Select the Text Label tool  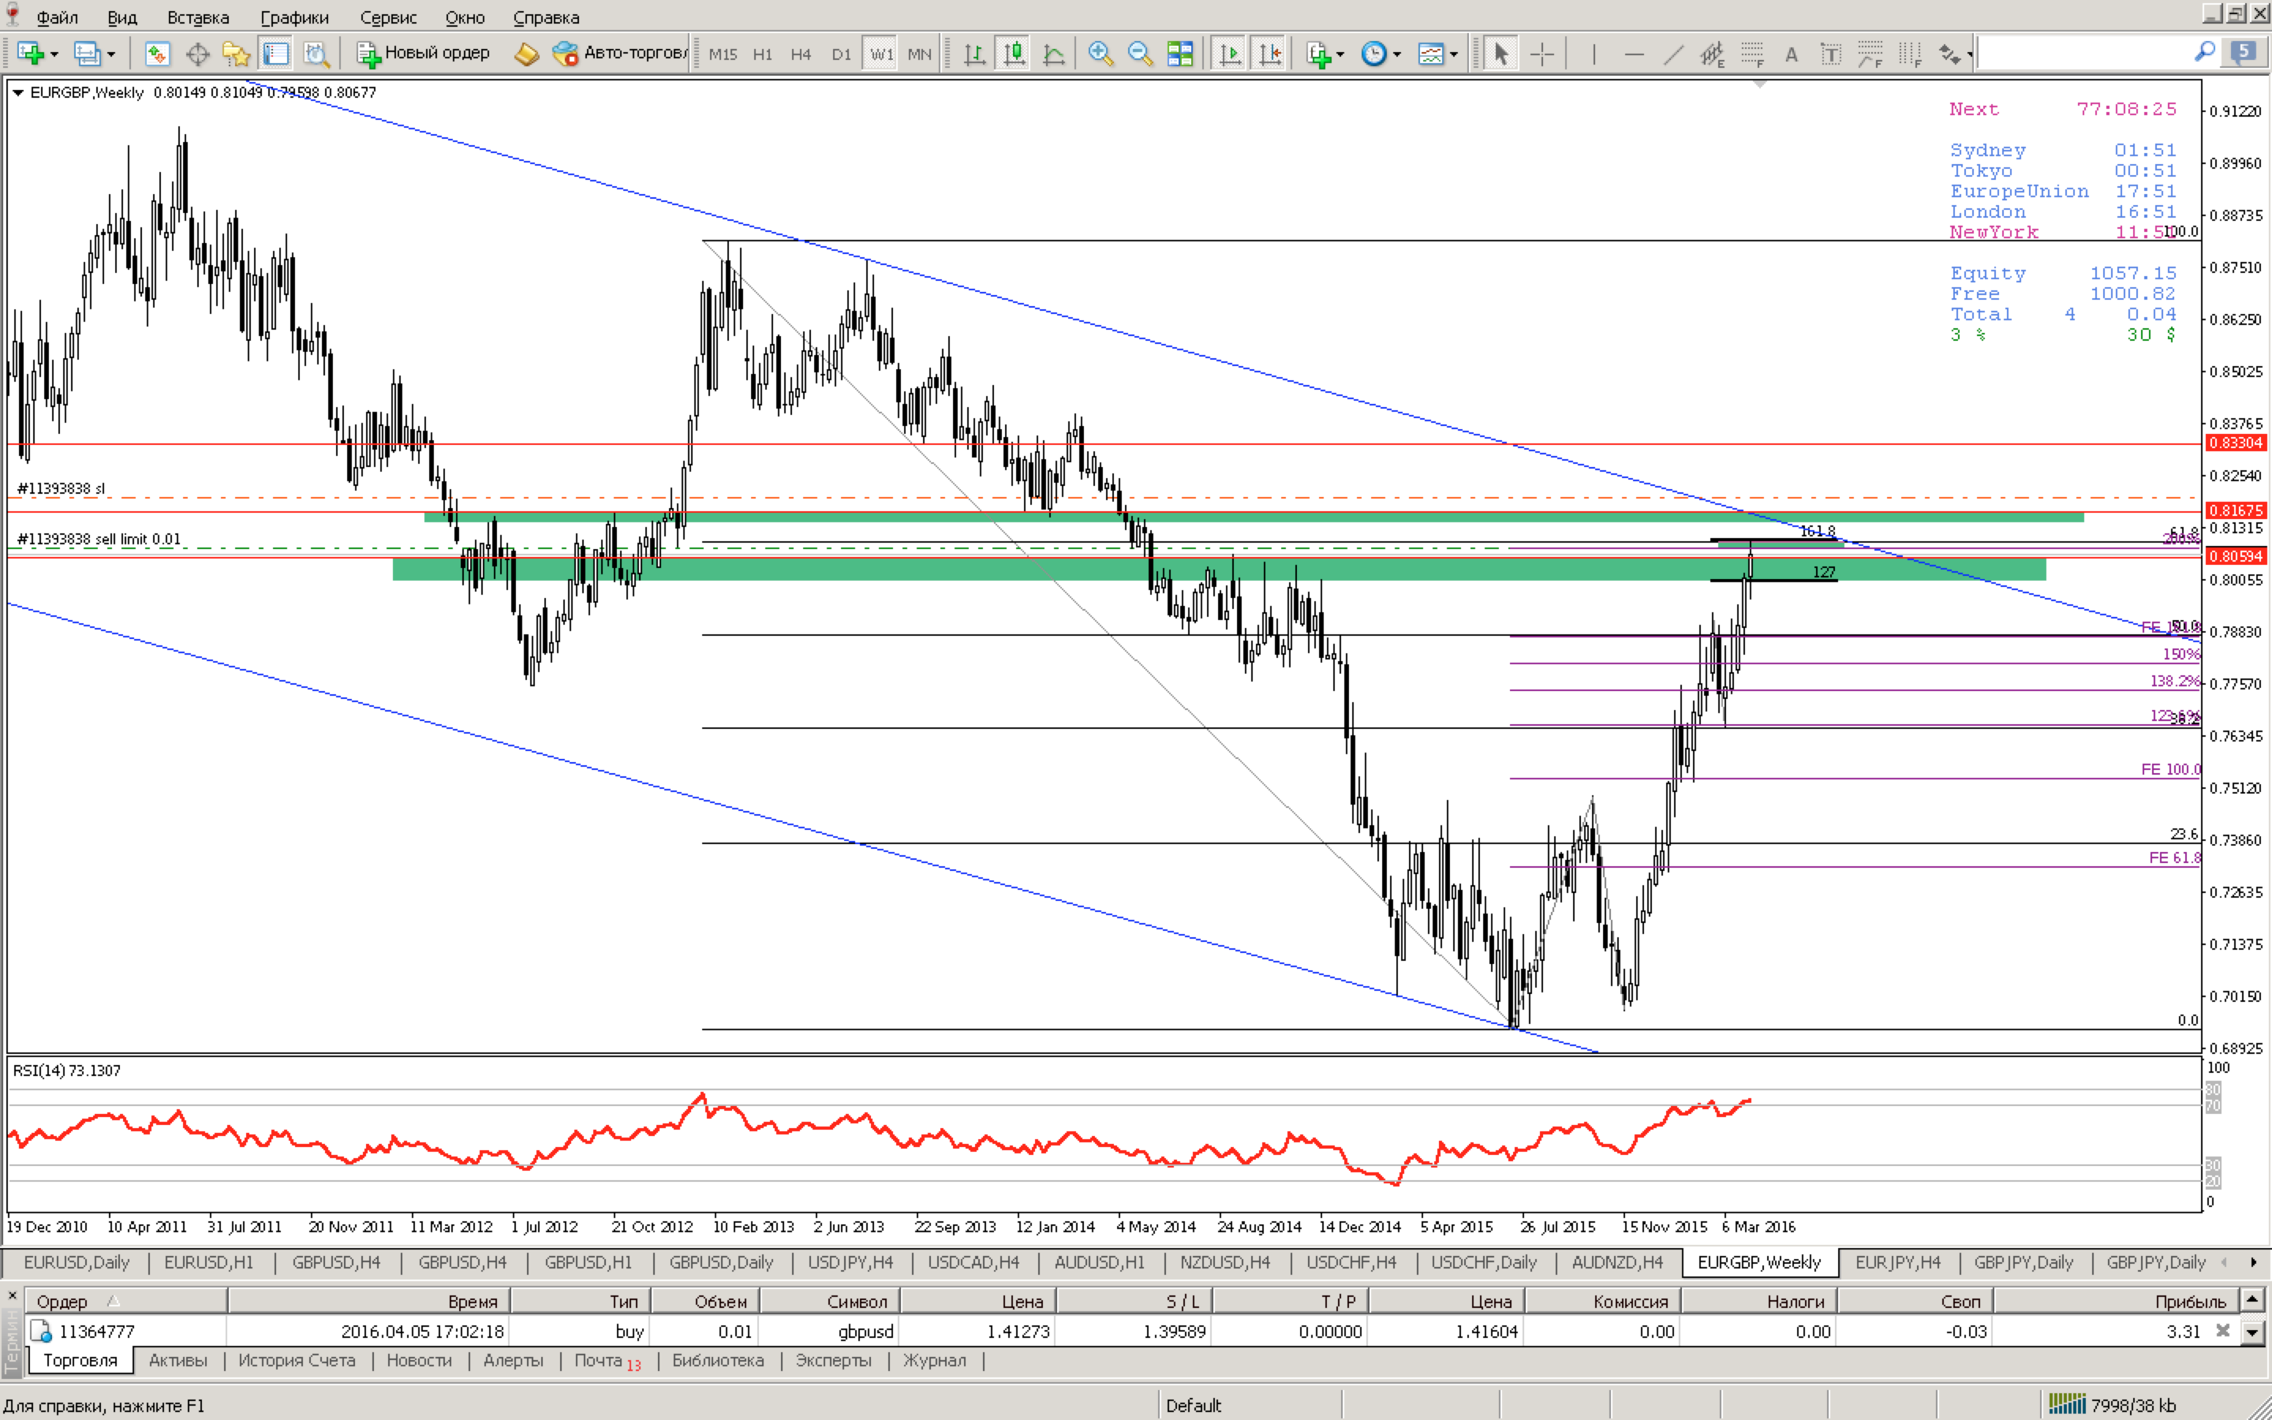1831,54
